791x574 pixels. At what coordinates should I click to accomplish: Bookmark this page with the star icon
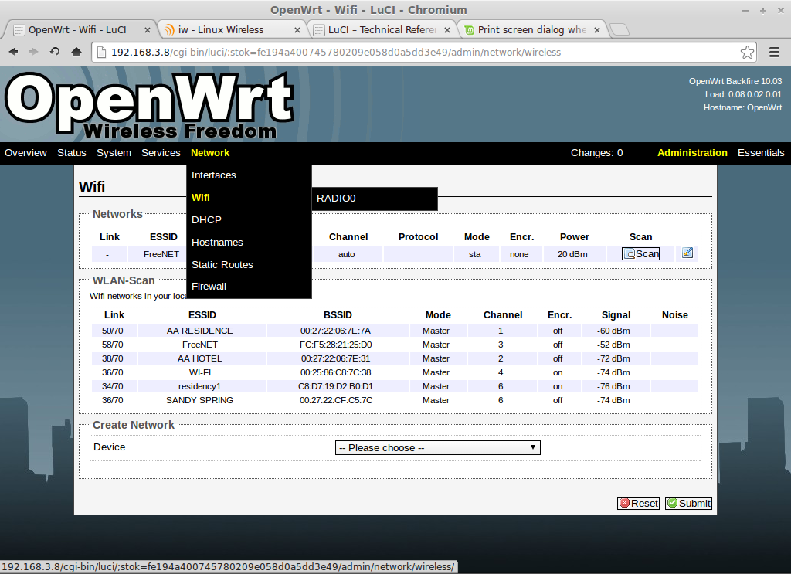point(747,52)
